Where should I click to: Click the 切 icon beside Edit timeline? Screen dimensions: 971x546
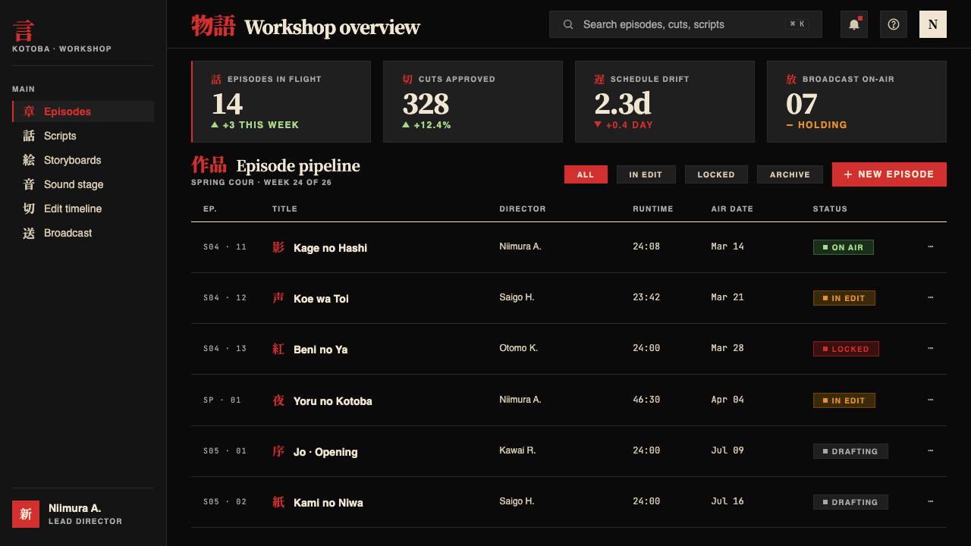tap(29, 209)
